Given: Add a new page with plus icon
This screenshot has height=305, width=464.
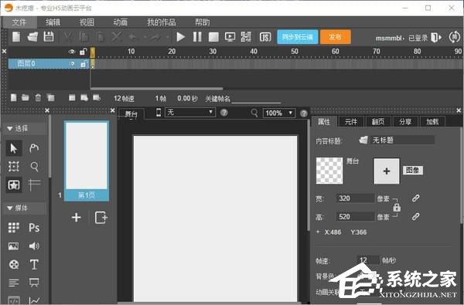Looking at the screenshot, I should click(x=77, y=218).
